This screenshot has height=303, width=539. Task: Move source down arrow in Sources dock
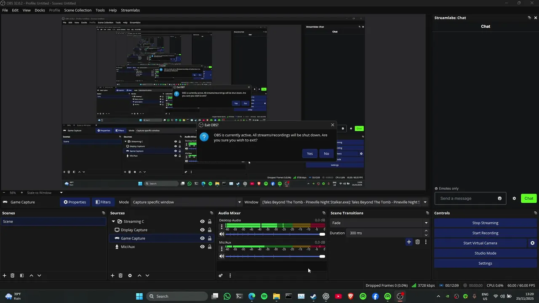point(147,276)
